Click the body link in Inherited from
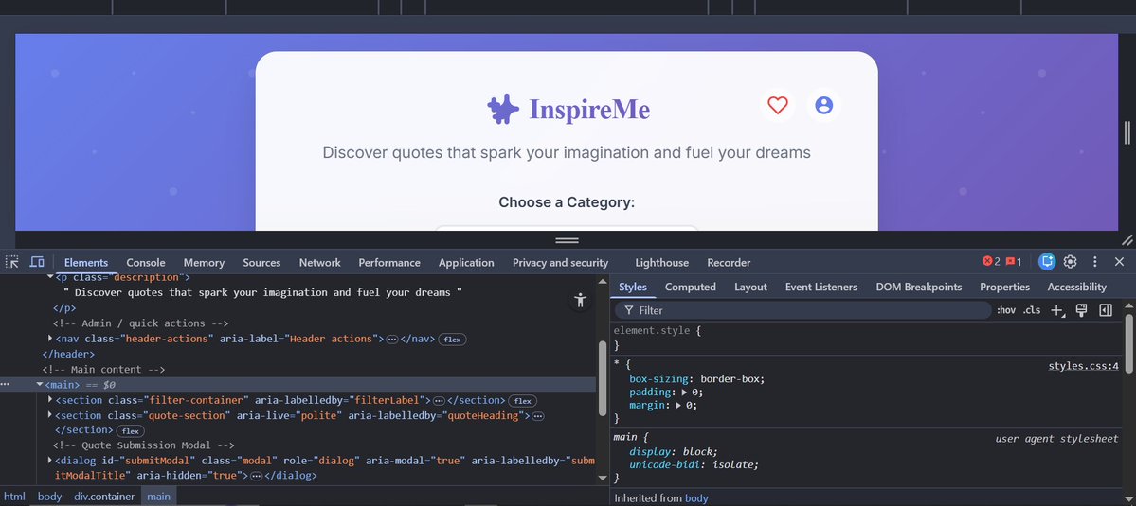1136x506 pixels. coord(696,498)
